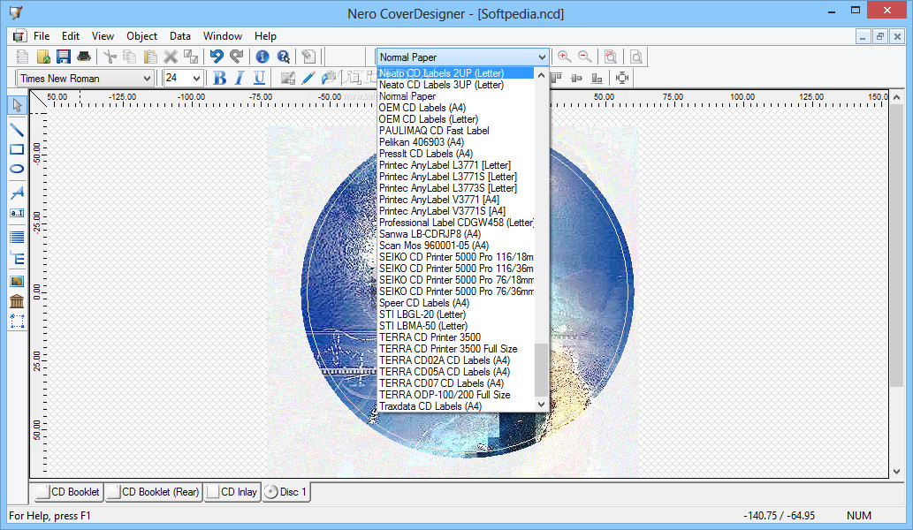
Task: Switch to the CD Booklet tab
Action: pos(67,492)
